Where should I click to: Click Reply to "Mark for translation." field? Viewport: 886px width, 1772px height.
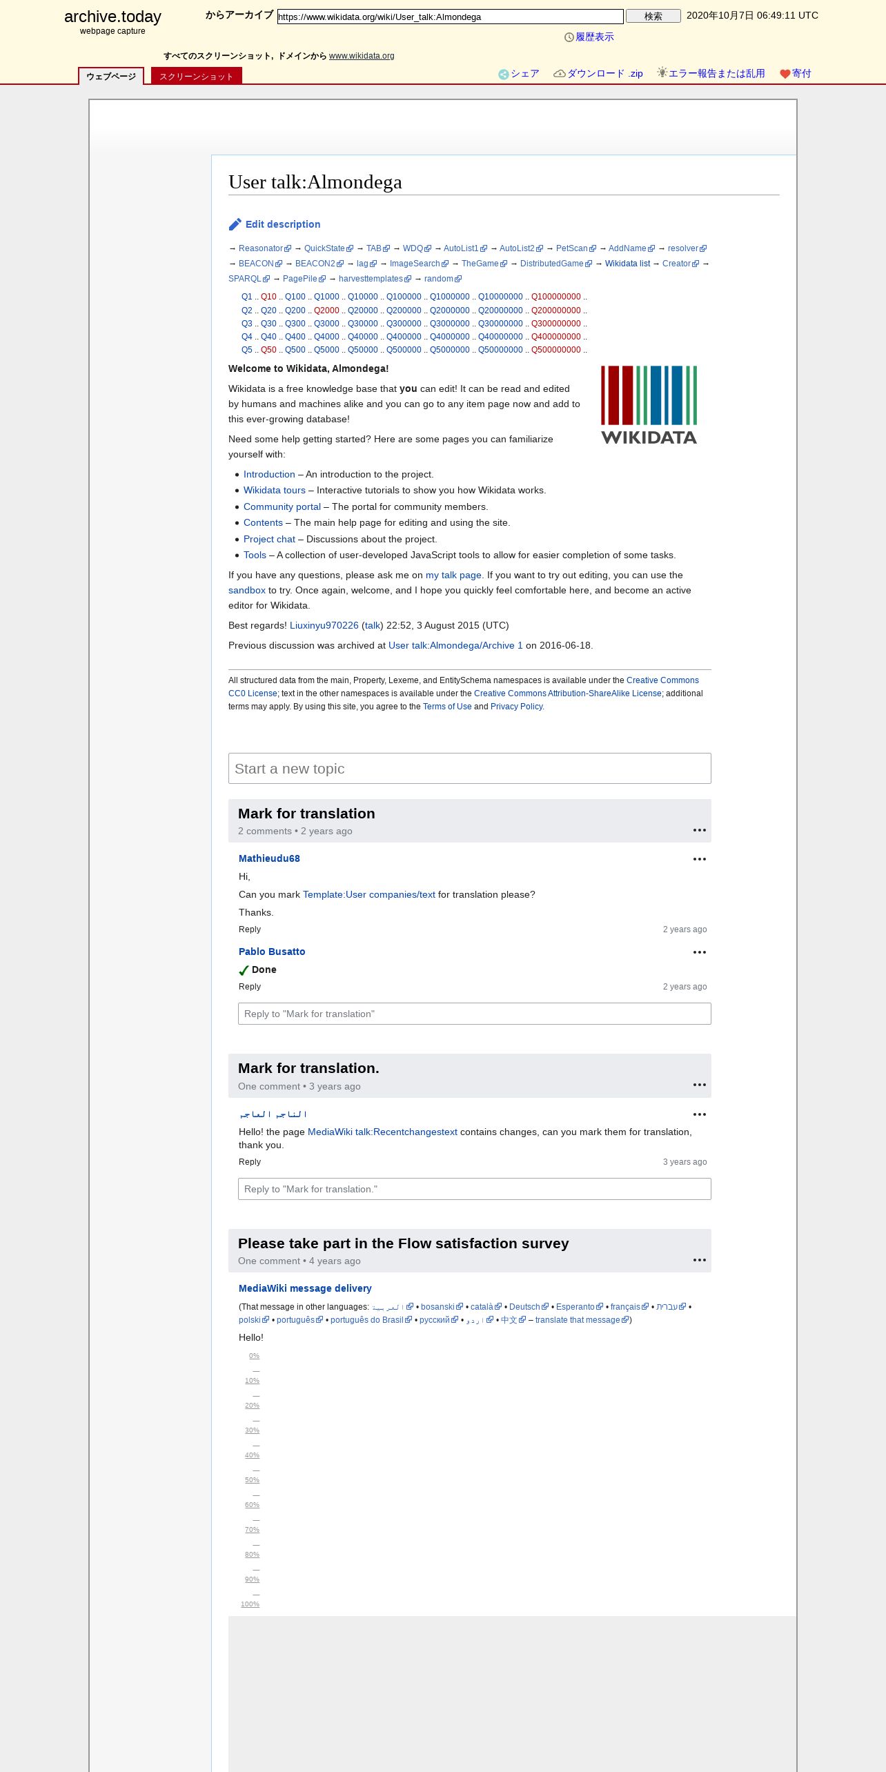475,1189
